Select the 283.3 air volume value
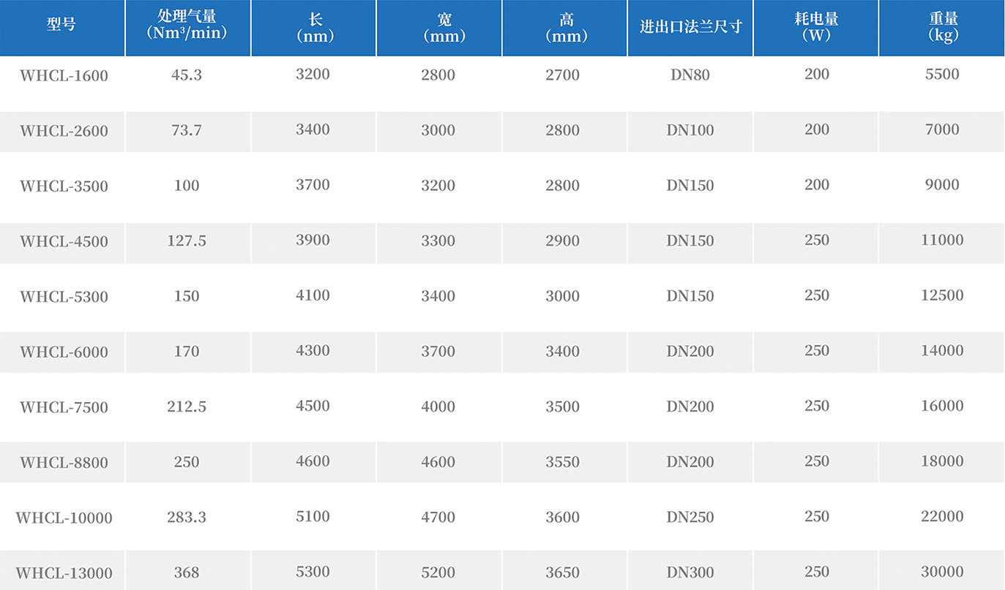 click(187, 518)
